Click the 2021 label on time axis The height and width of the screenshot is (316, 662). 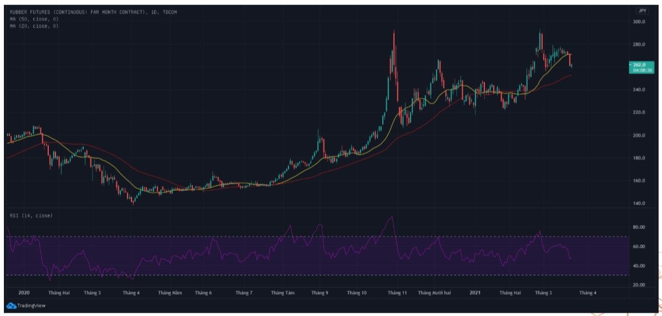tap(475, 292)
